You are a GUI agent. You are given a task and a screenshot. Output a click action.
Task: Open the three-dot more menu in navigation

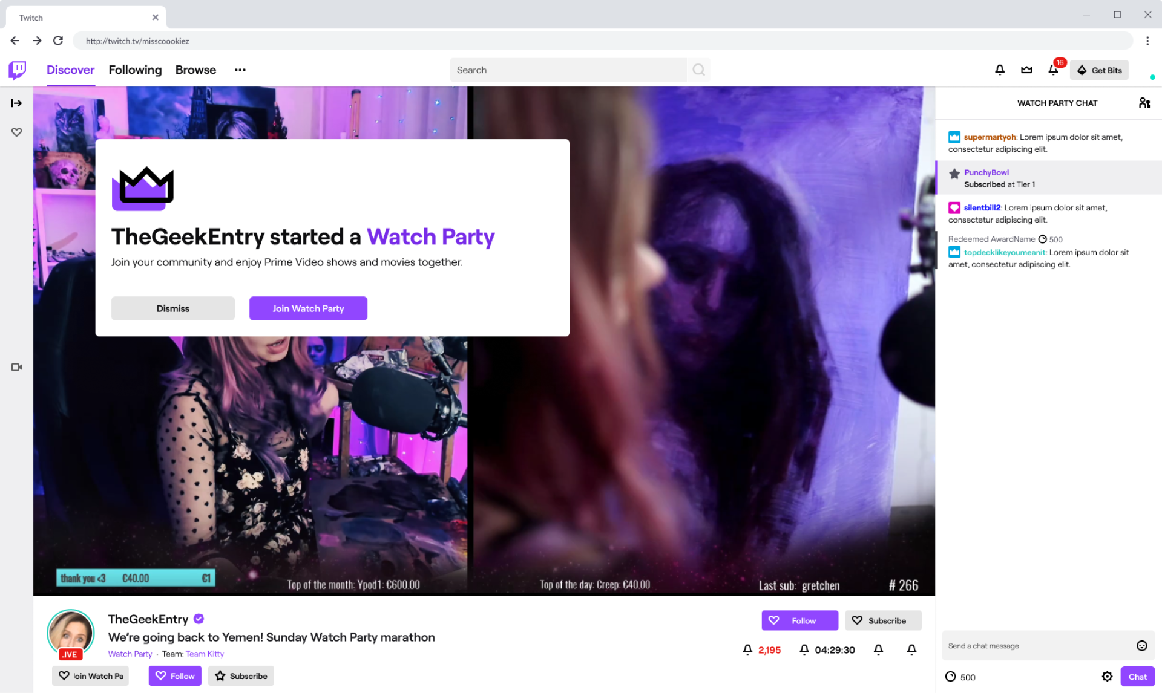coord(240,70)
